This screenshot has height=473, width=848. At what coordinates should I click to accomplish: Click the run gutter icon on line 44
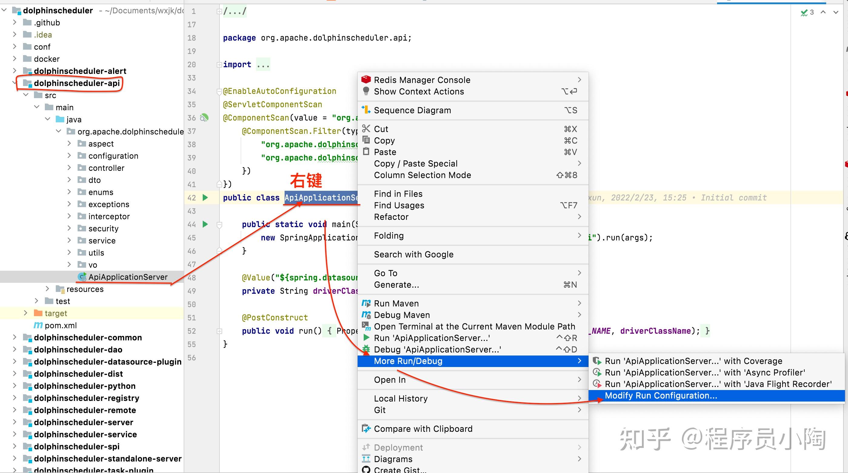click(x=205, y=224)
